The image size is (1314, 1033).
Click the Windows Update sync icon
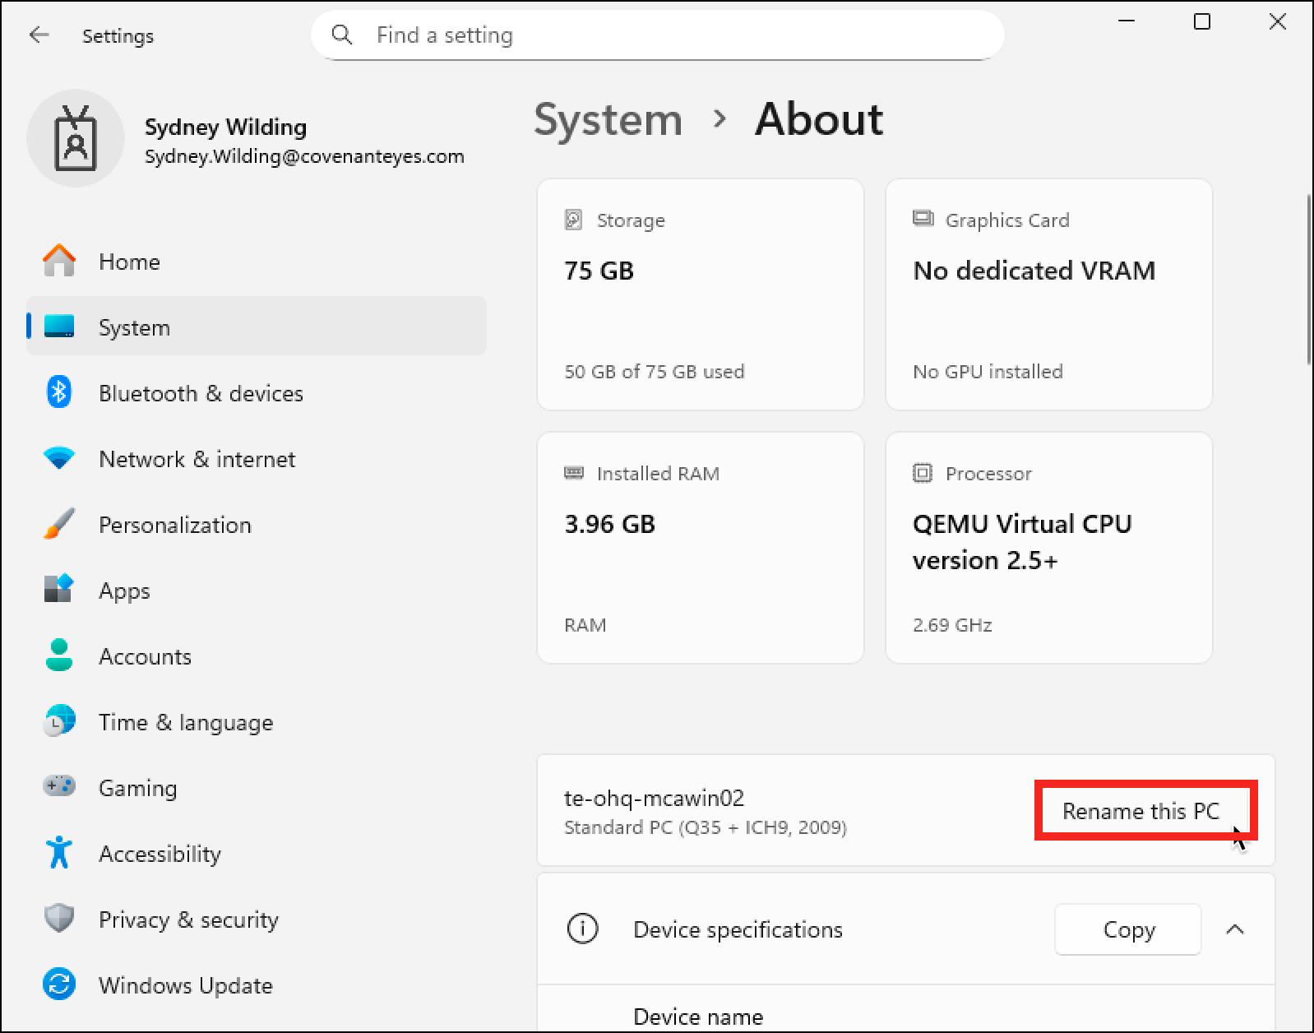pos(59,984)
